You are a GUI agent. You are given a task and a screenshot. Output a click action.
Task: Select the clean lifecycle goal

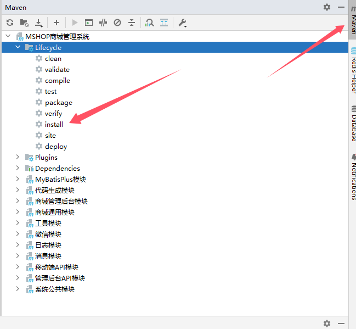point(53,59)
